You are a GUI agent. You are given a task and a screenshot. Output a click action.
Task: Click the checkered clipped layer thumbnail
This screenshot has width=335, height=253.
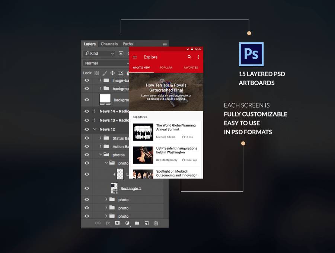pos(120,174)
